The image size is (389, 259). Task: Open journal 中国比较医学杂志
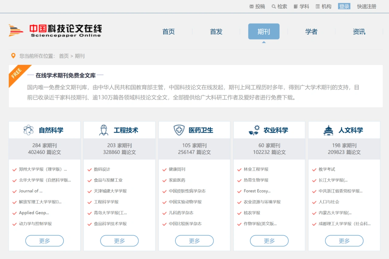point(185,224)
